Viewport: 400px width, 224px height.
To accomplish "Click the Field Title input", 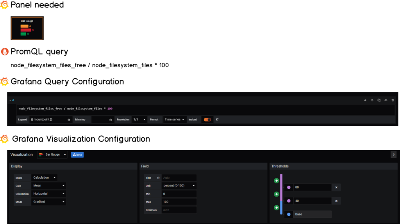I will pos(179,178).
